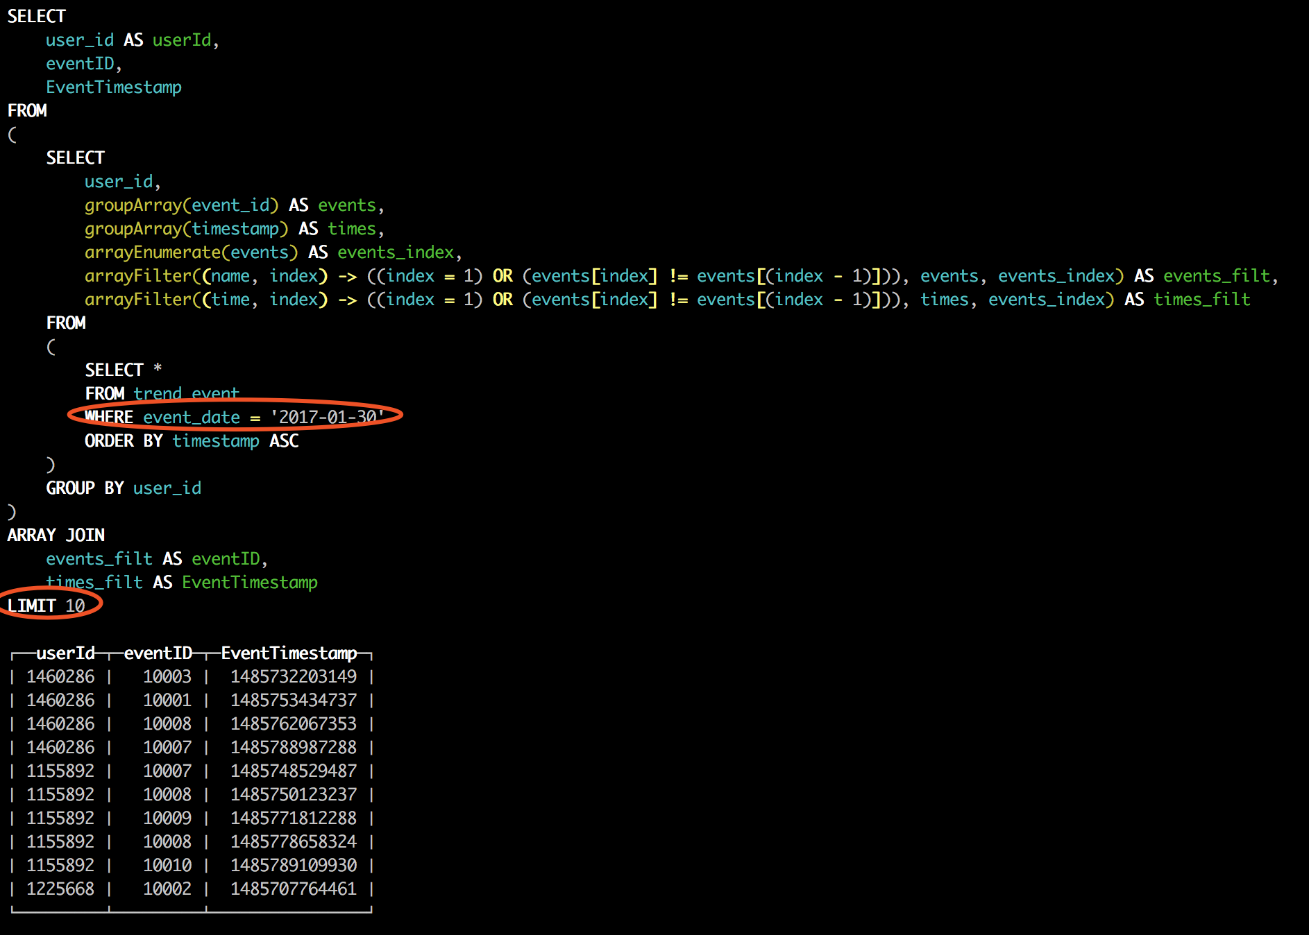Viewport: 1309px width, 935px height.
Task: Click the EventTimestamp result column header
Action: tap(289, 653)
